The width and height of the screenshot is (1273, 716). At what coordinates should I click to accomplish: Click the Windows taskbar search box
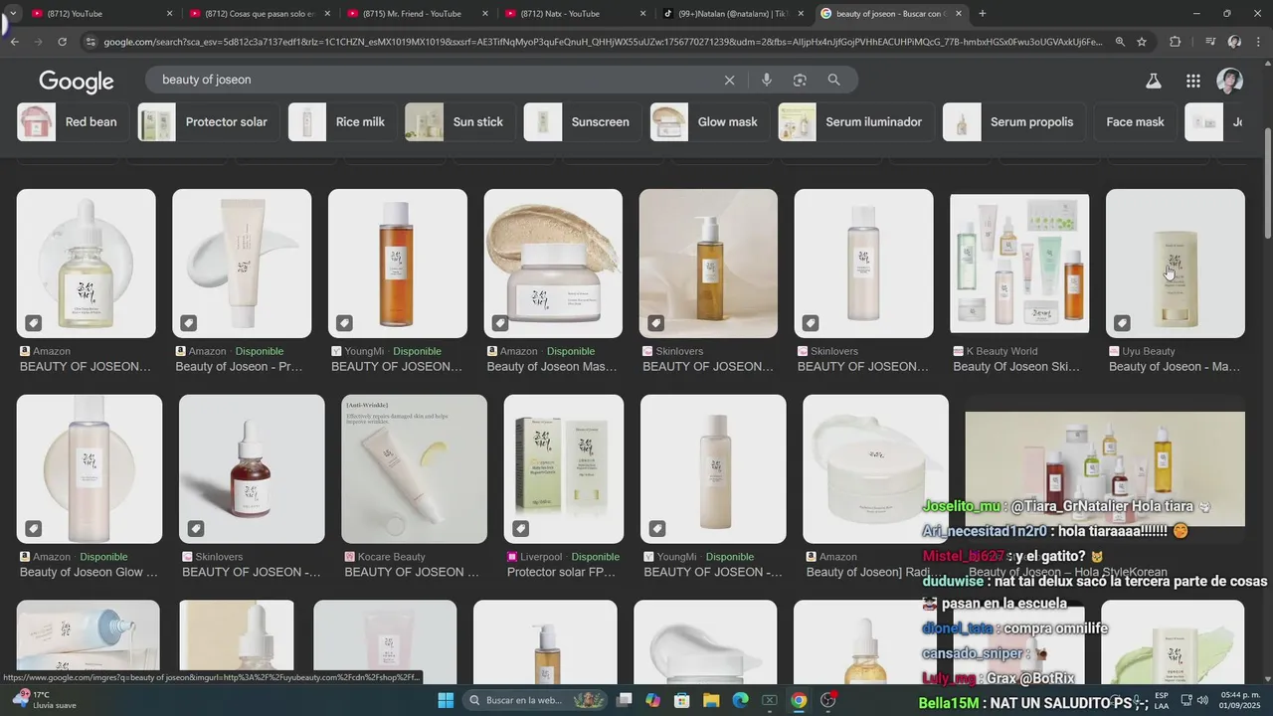coord(537,700)
